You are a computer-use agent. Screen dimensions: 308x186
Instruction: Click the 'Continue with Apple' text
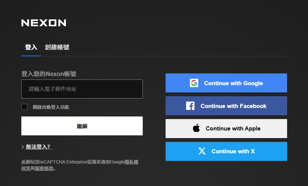tap(233, 129)
